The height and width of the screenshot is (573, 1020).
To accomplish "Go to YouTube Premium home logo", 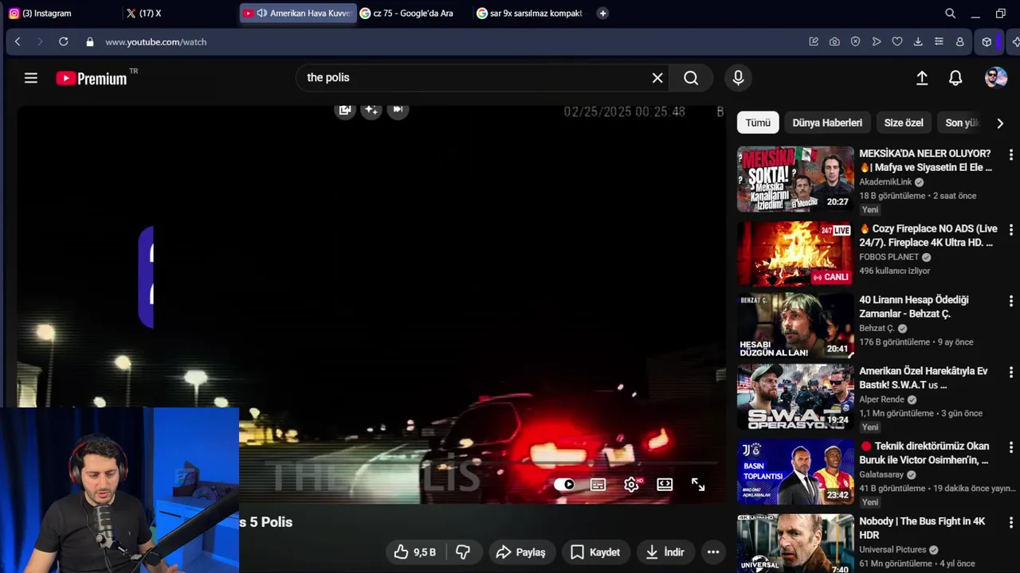I will (92, 78).
